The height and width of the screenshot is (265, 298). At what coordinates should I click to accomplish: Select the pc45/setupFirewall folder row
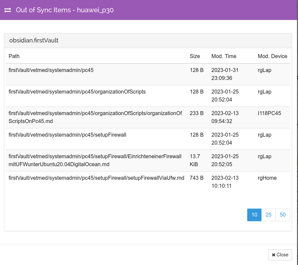pos(148,139)
